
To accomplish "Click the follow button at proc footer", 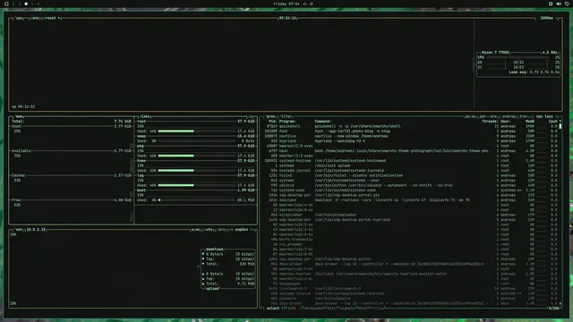I will 378,309.
